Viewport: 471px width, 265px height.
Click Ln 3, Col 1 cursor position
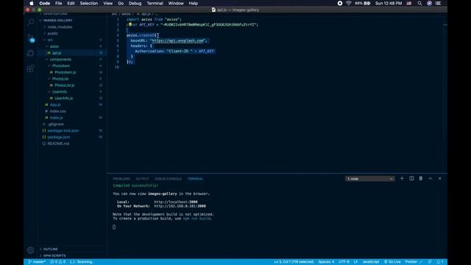(x=294, y=262)
